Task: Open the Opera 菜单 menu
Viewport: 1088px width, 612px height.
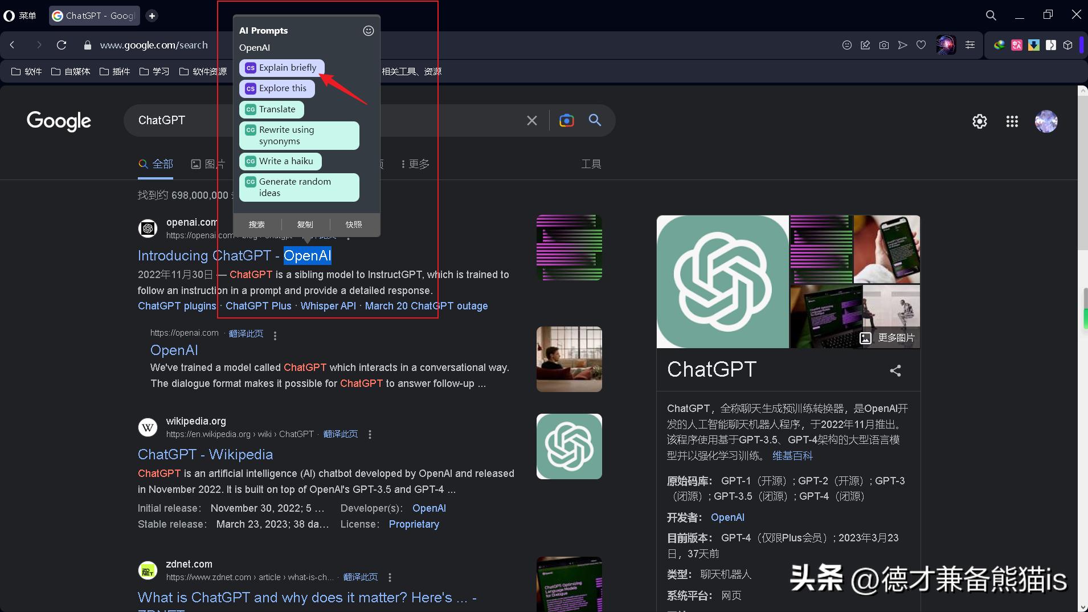Action: click(x=21, y=15)
